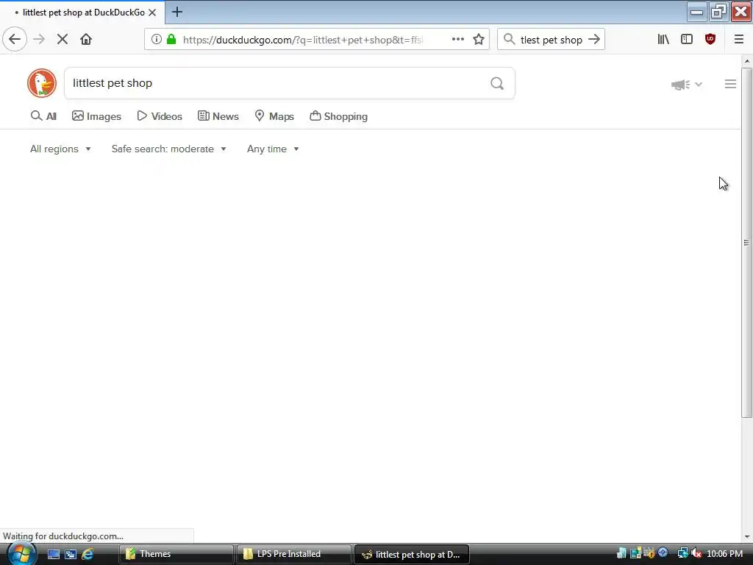
Task: Toggle the Firefox sidebar
Action: pyautogui.click(x=687, y=40)
